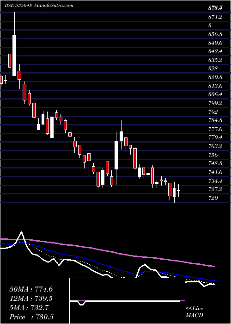The height and width of the screenshot is (324, 231).
Task: Click the 777.6 price axis label
Action: [x=215, y=129]
